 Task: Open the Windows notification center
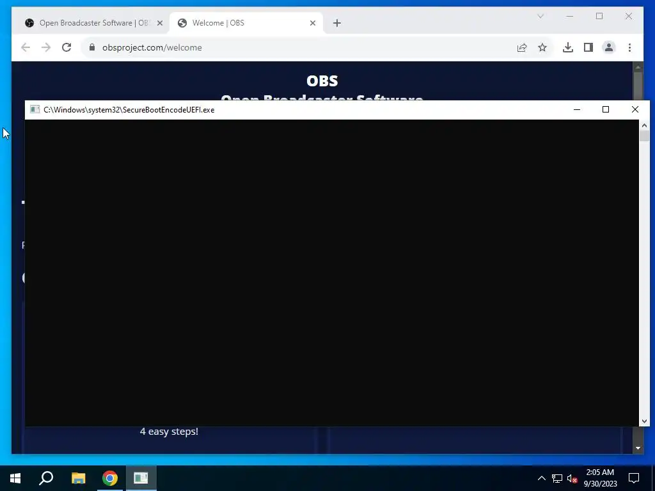[x=634, y=478]
